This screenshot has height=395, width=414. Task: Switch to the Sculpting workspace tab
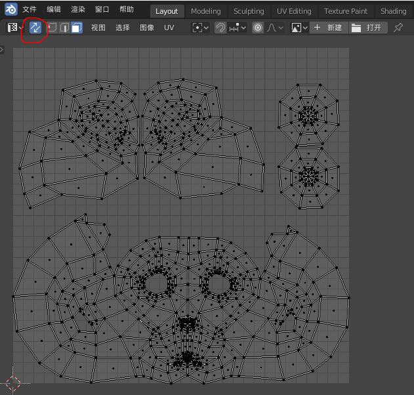click(x=249, y=11)
